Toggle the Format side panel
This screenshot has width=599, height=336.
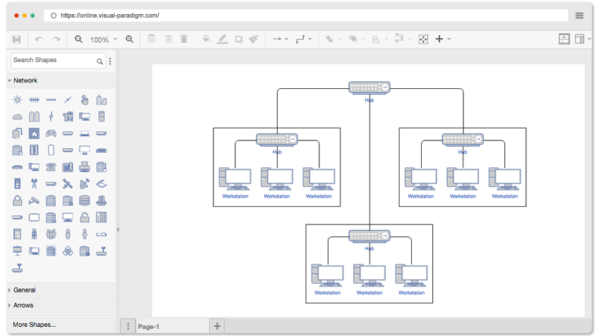[579, 39]
